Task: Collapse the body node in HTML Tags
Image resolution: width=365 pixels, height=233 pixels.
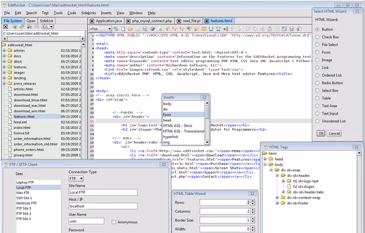Action: point(265,164)
